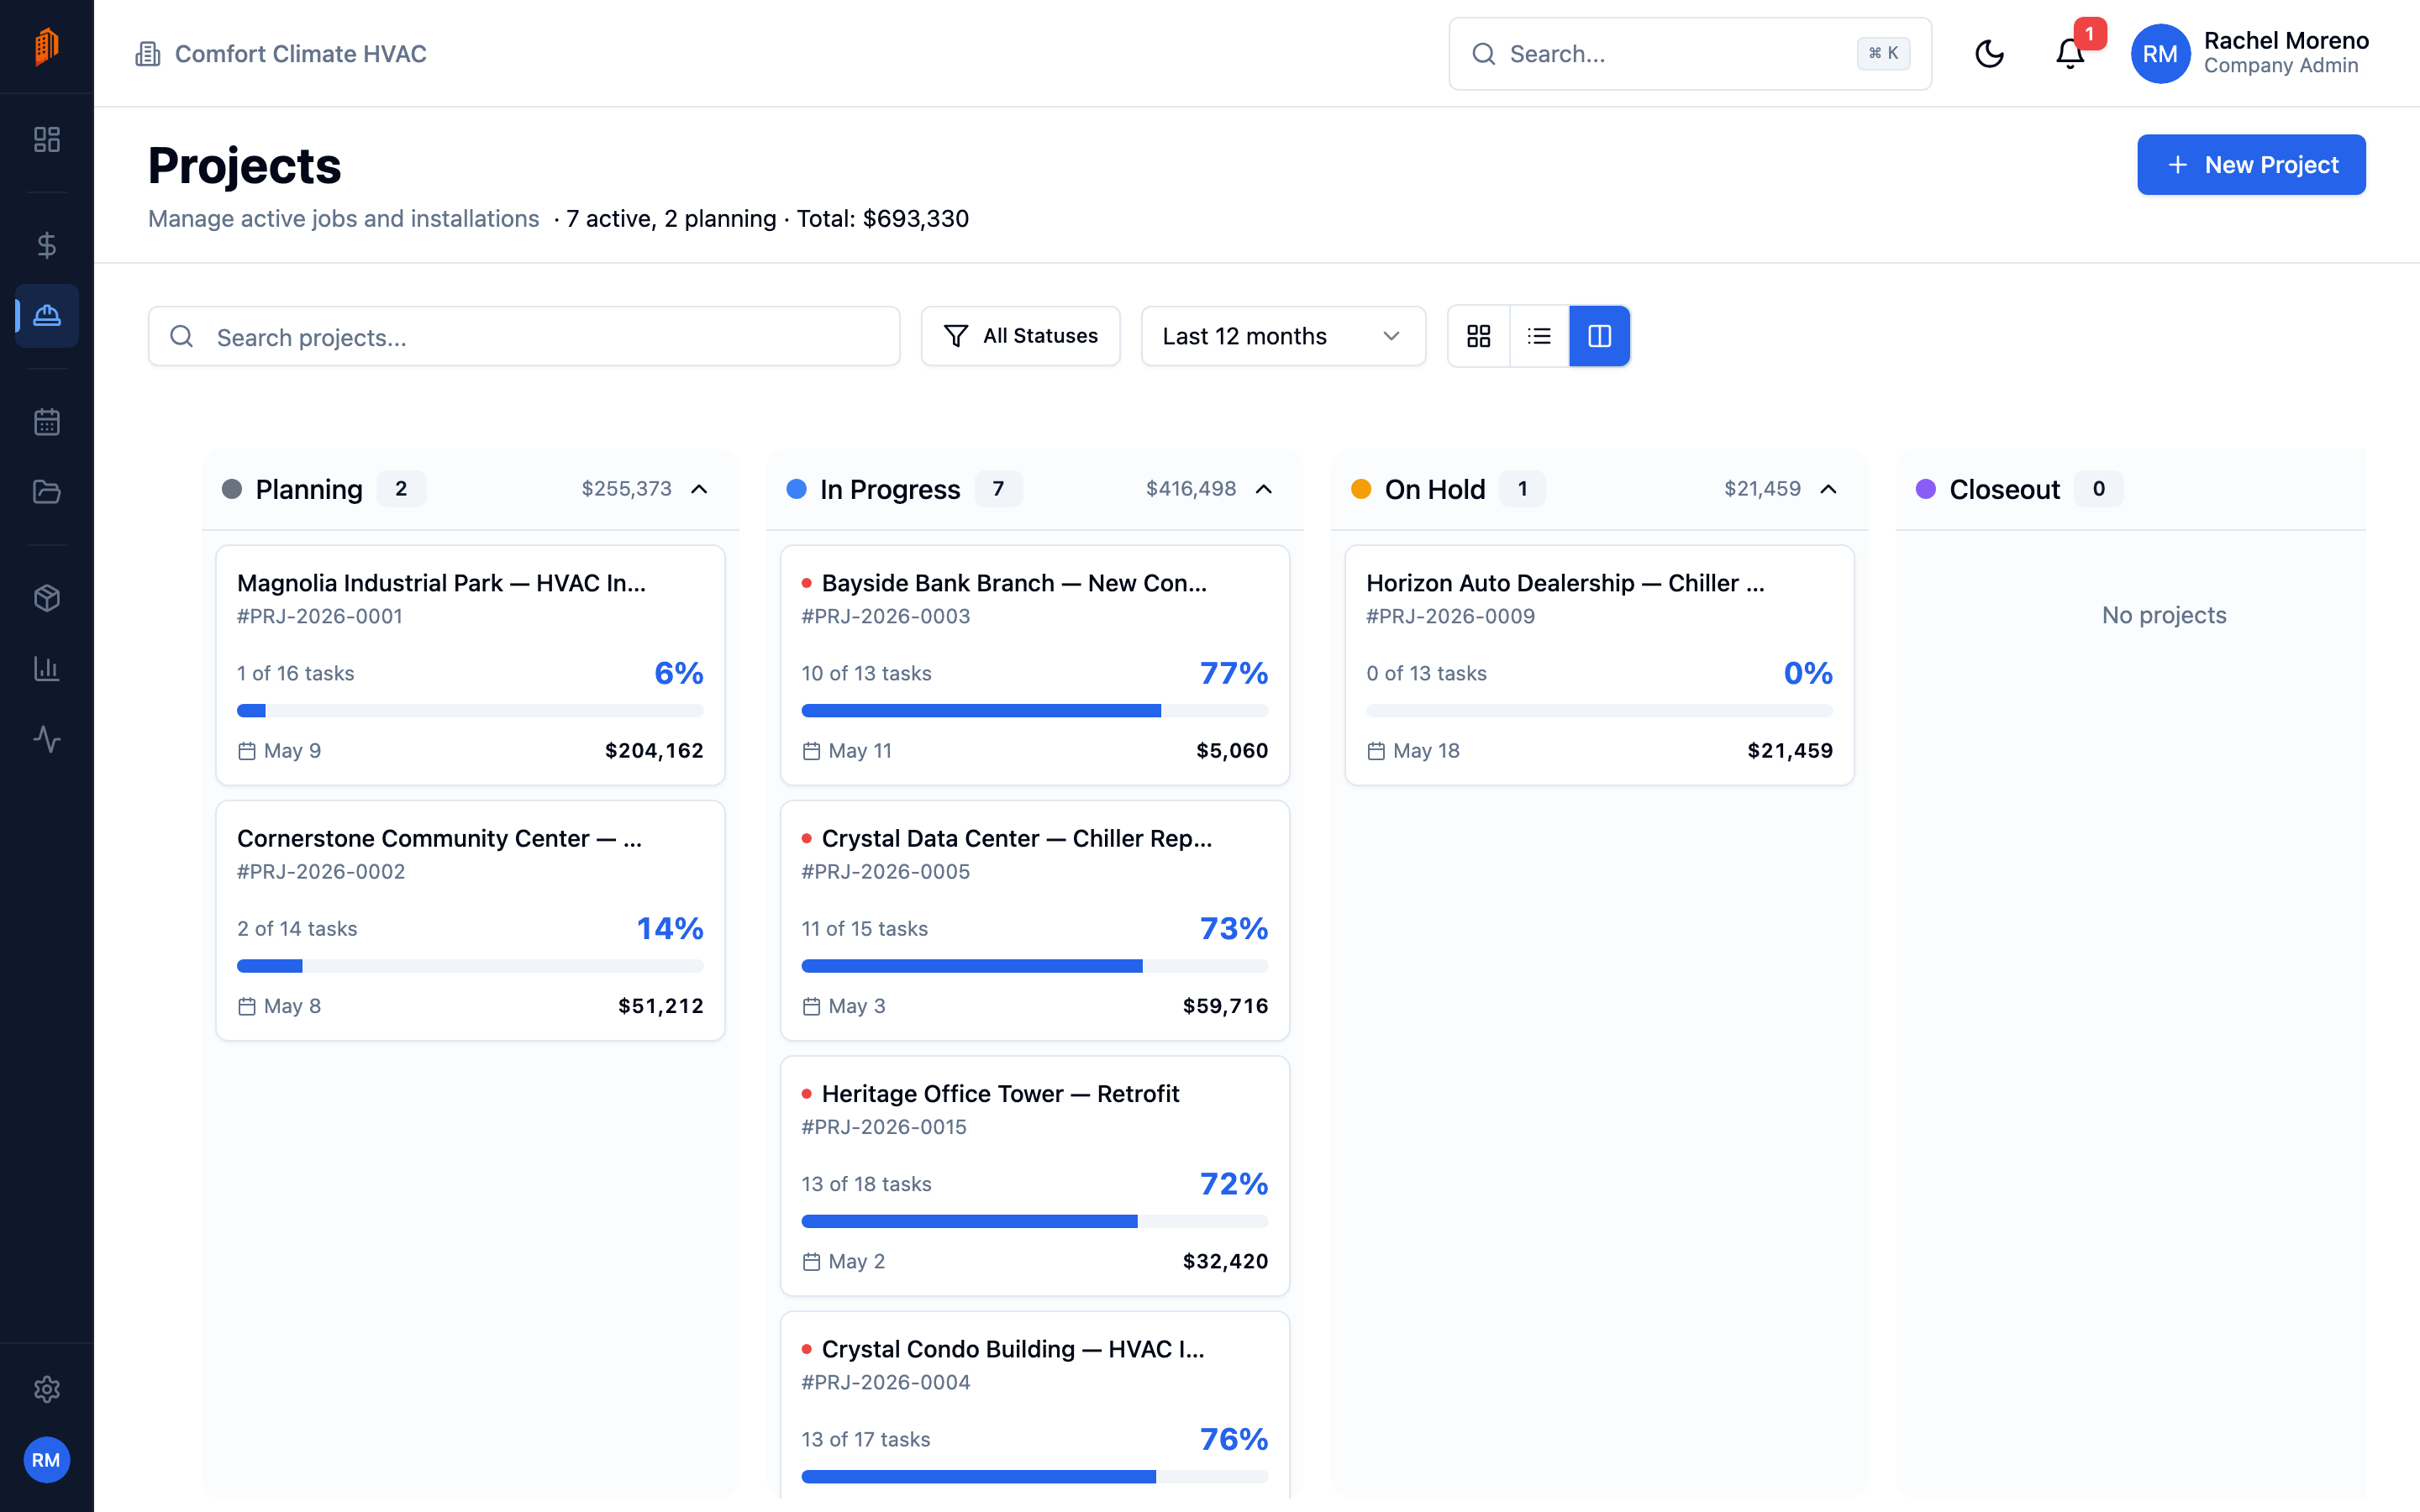Open the box inventory icon in sidebar

click(46, 598)
